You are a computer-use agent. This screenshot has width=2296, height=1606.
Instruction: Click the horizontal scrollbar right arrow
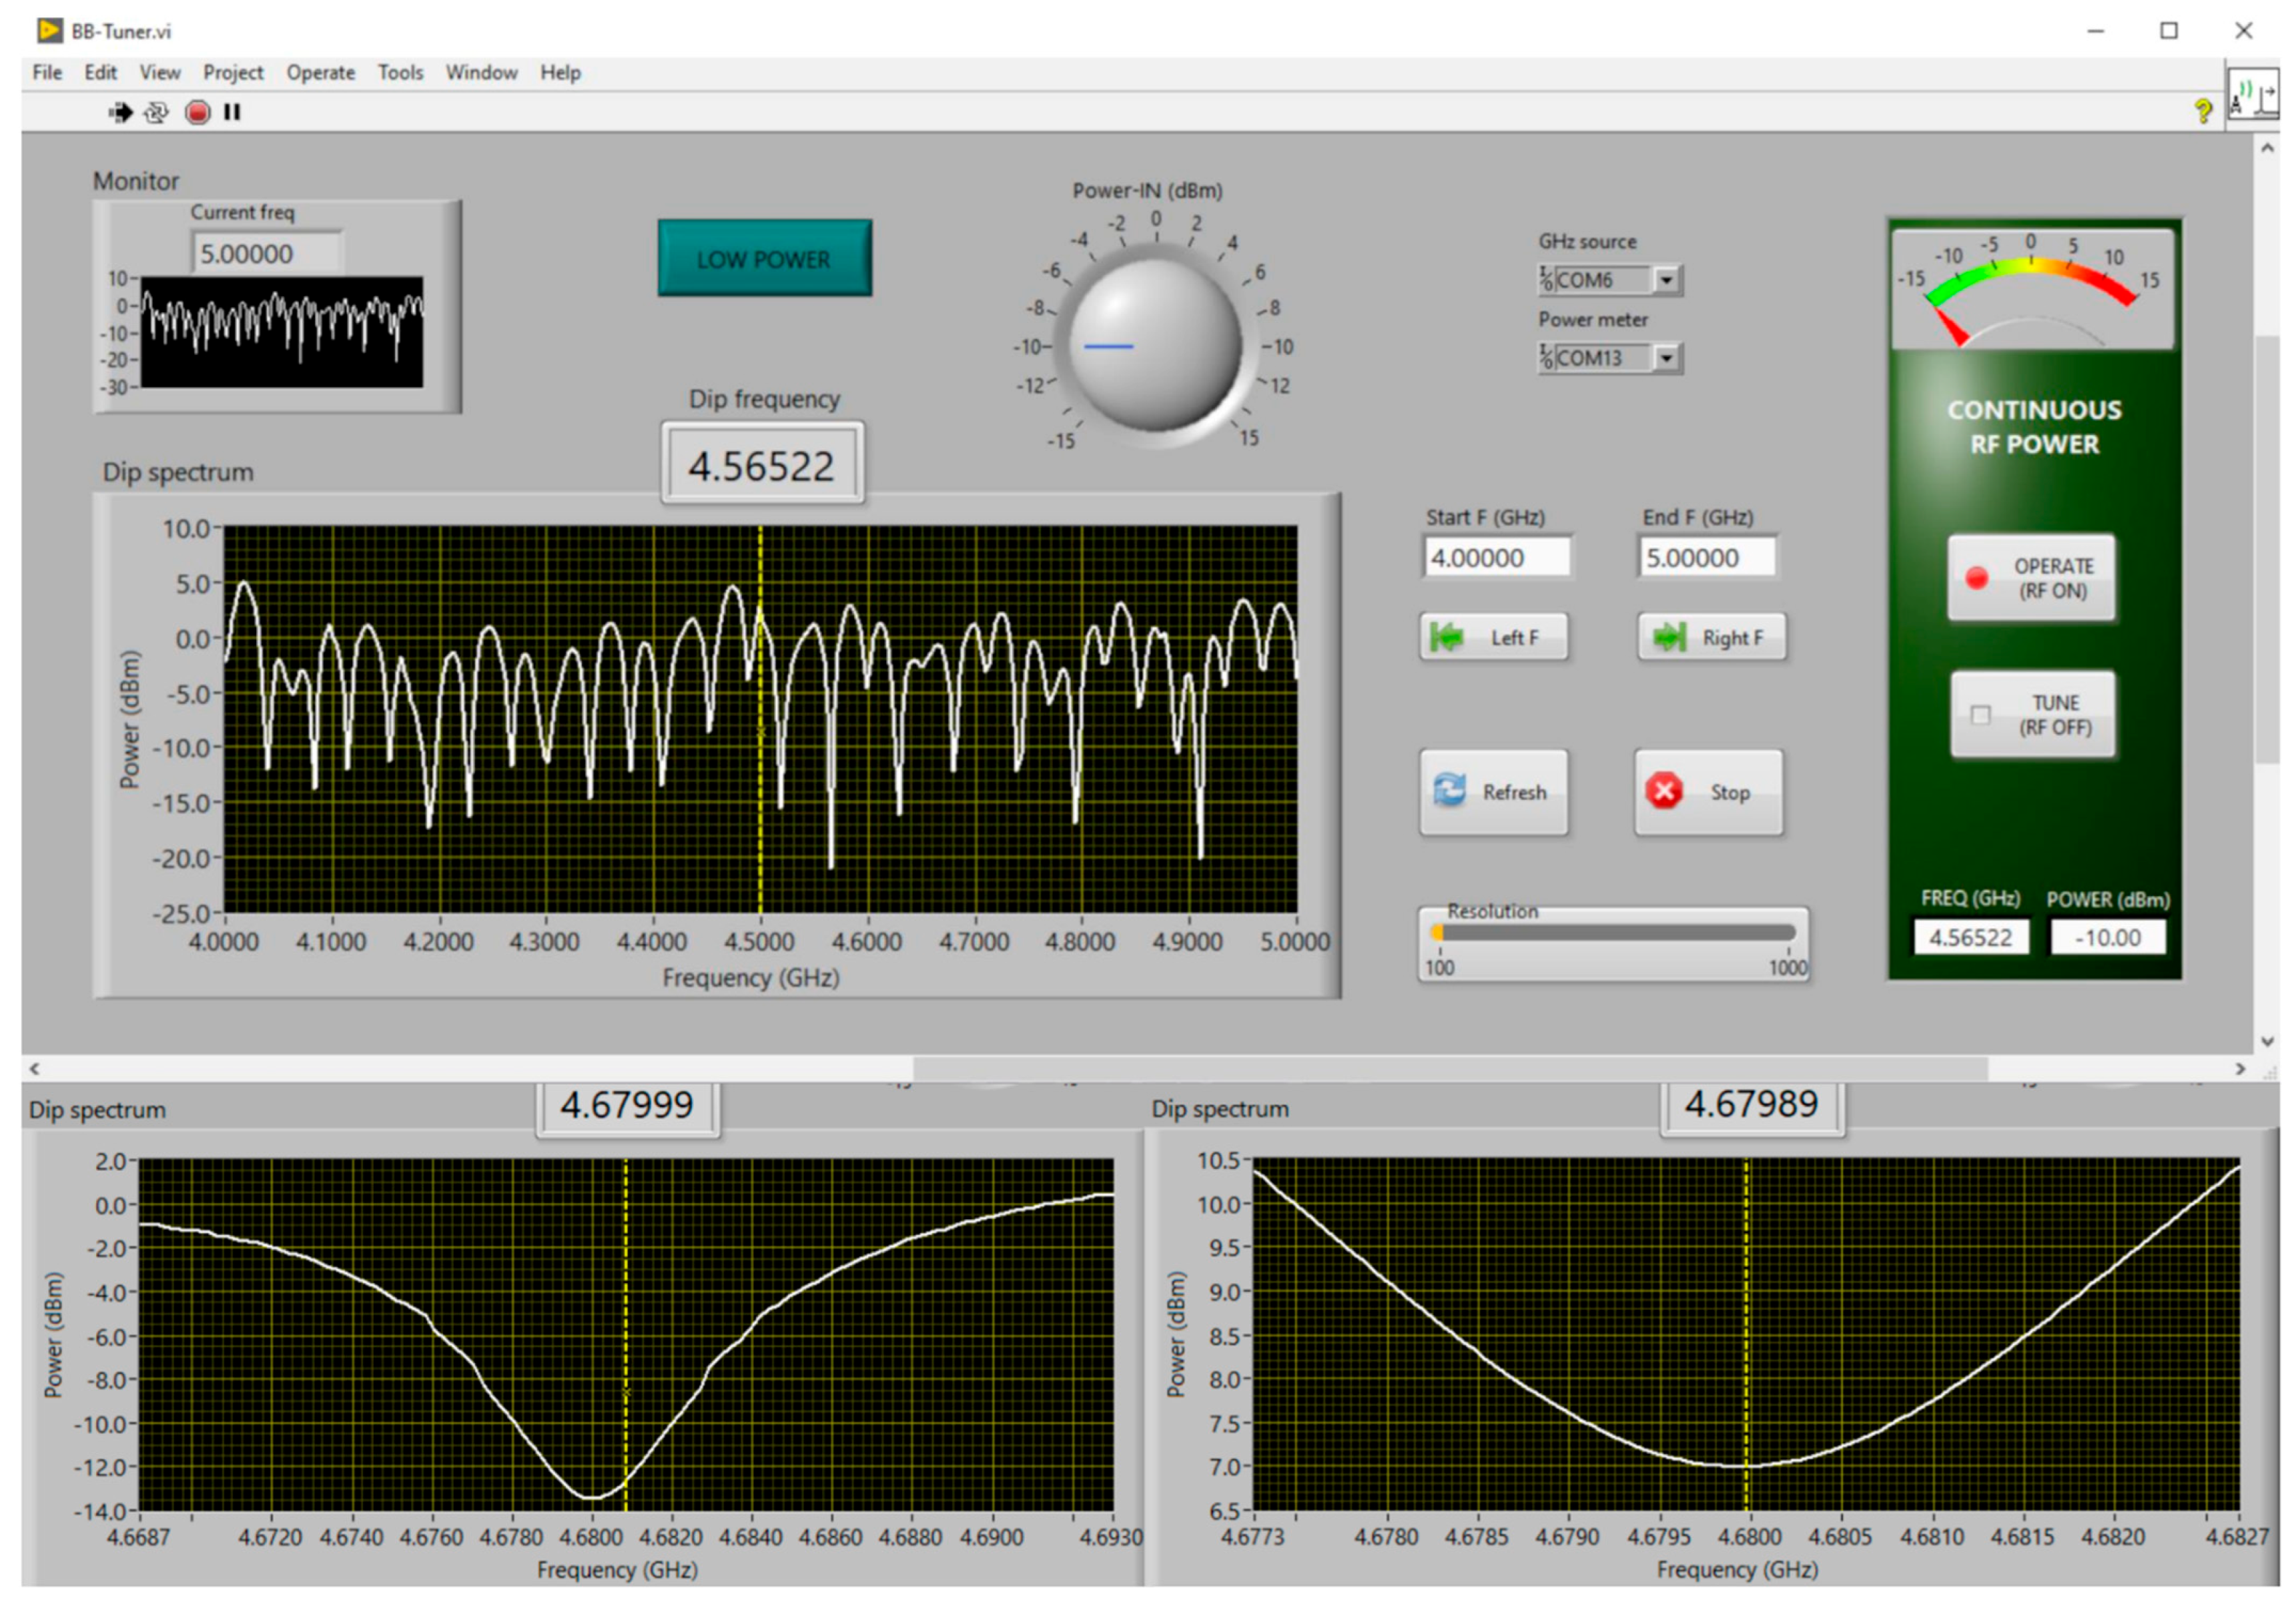coord(2240,1068)
